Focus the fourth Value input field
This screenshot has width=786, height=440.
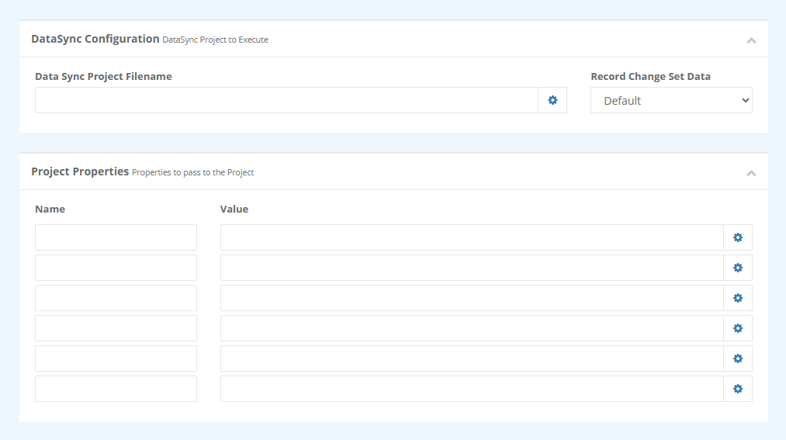coord(472,328)
